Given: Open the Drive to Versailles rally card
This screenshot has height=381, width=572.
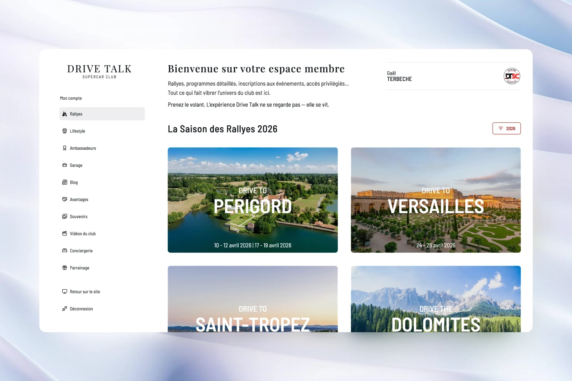Looking at the screenshot, I should coord(436,200).
